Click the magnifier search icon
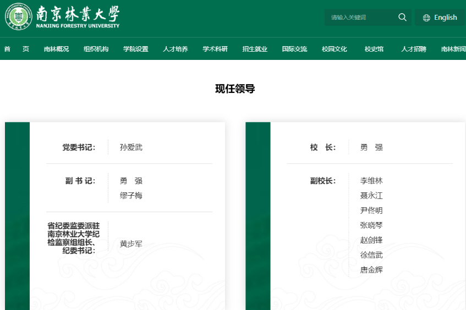Image resolution: width=466 pixels, height=310 pixels. point(402,17)
